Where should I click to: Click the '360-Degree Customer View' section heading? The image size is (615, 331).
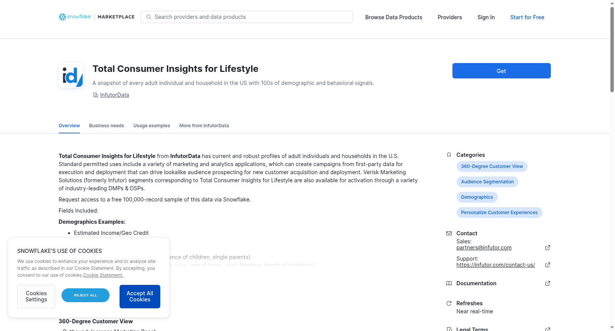(x=96, y=321)
